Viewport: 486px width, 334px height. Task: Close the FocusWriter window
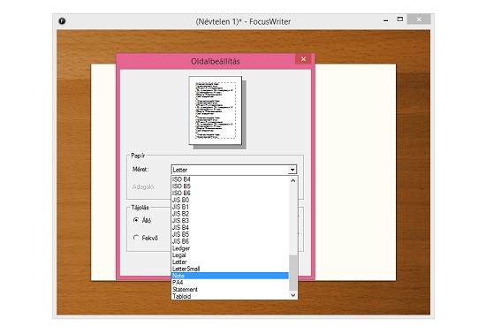(x=419, y=19)
